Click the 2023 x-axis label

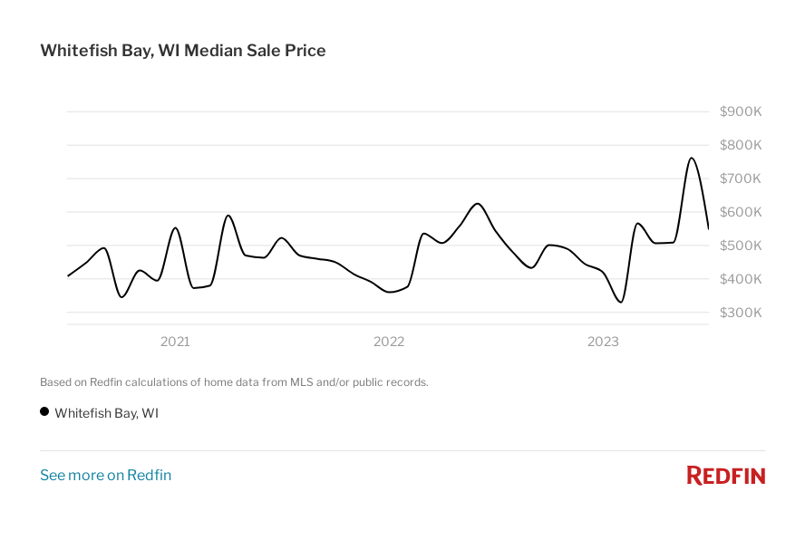tap(603, 342)
